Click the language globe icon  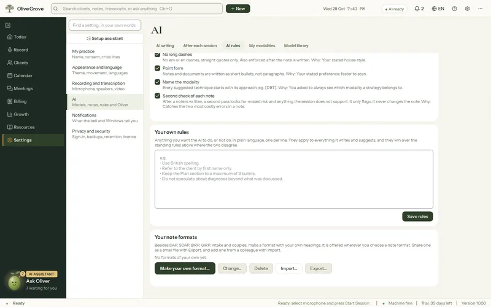434,9
